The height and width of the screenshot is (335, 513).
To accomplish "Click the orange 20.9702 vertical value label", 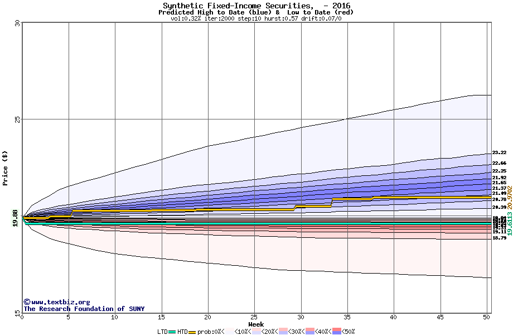I will (x=509, y=200).
